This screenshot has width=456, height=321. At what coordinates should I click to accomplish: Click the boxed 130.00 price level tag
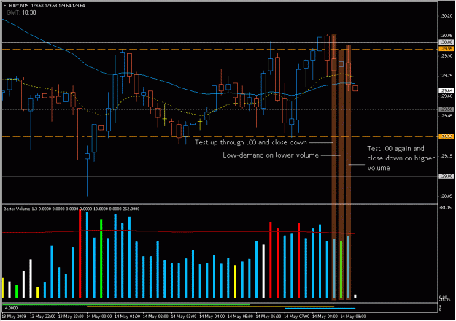click(x=446, y=42)
